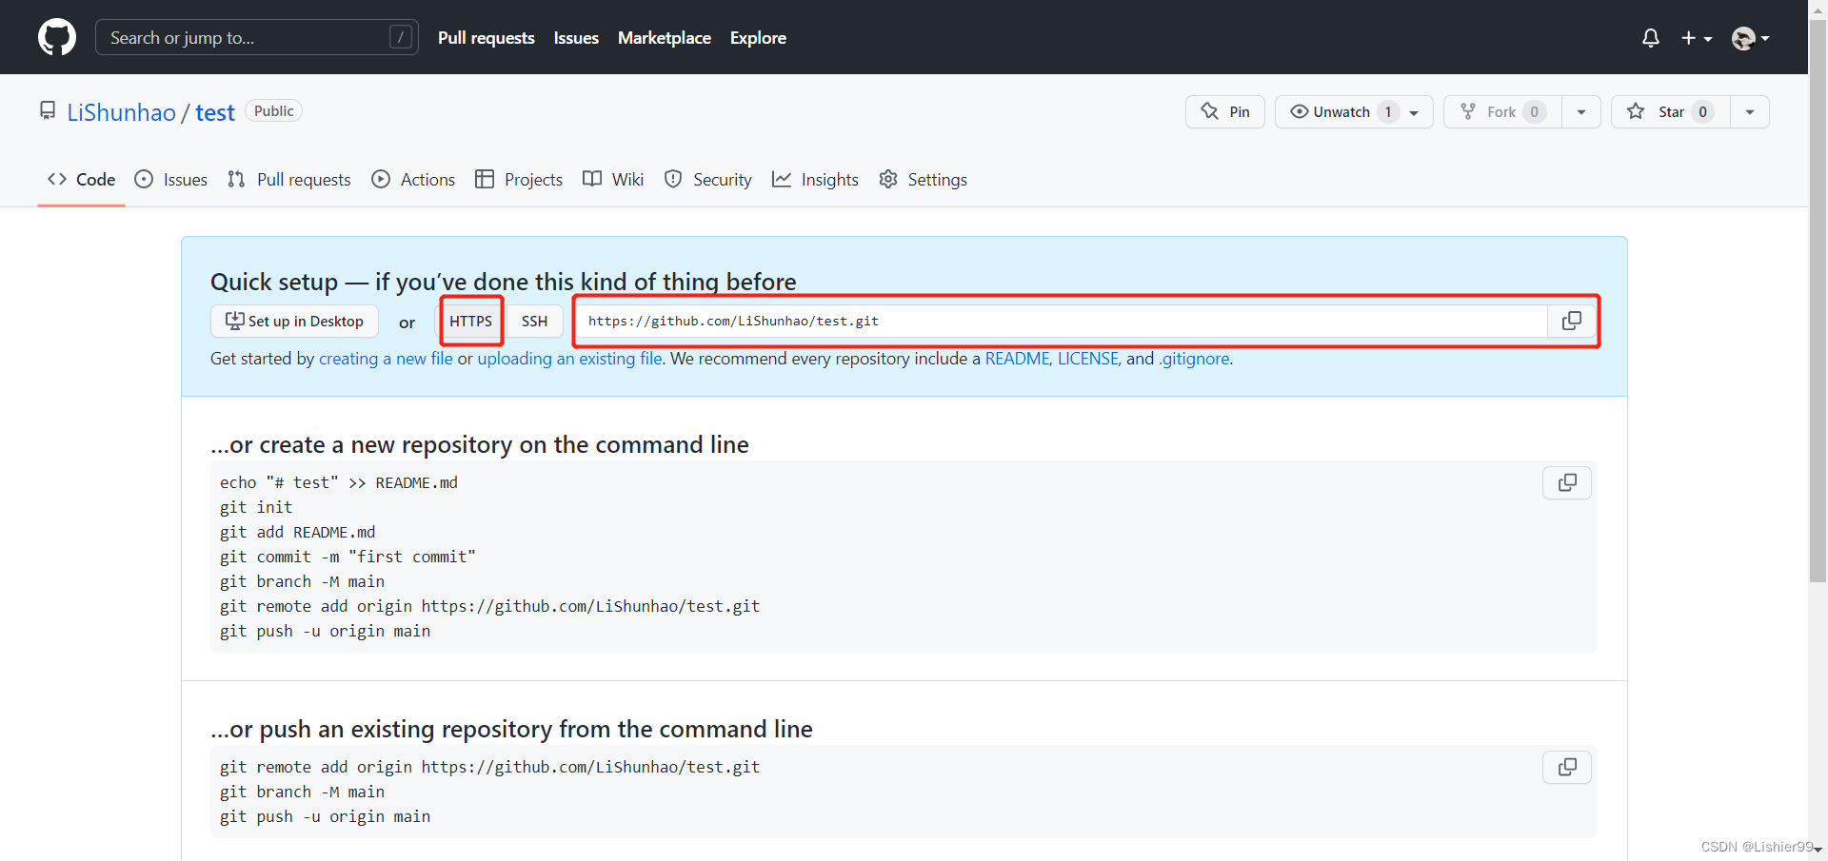
Task: Click the '...or push an existing repository' heading
Action: click(511, 729)
